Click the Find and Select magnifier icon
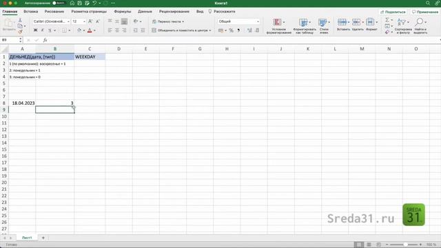Image resolution: width=441 pixels, height=248 pixels. (x=419, y=22)
